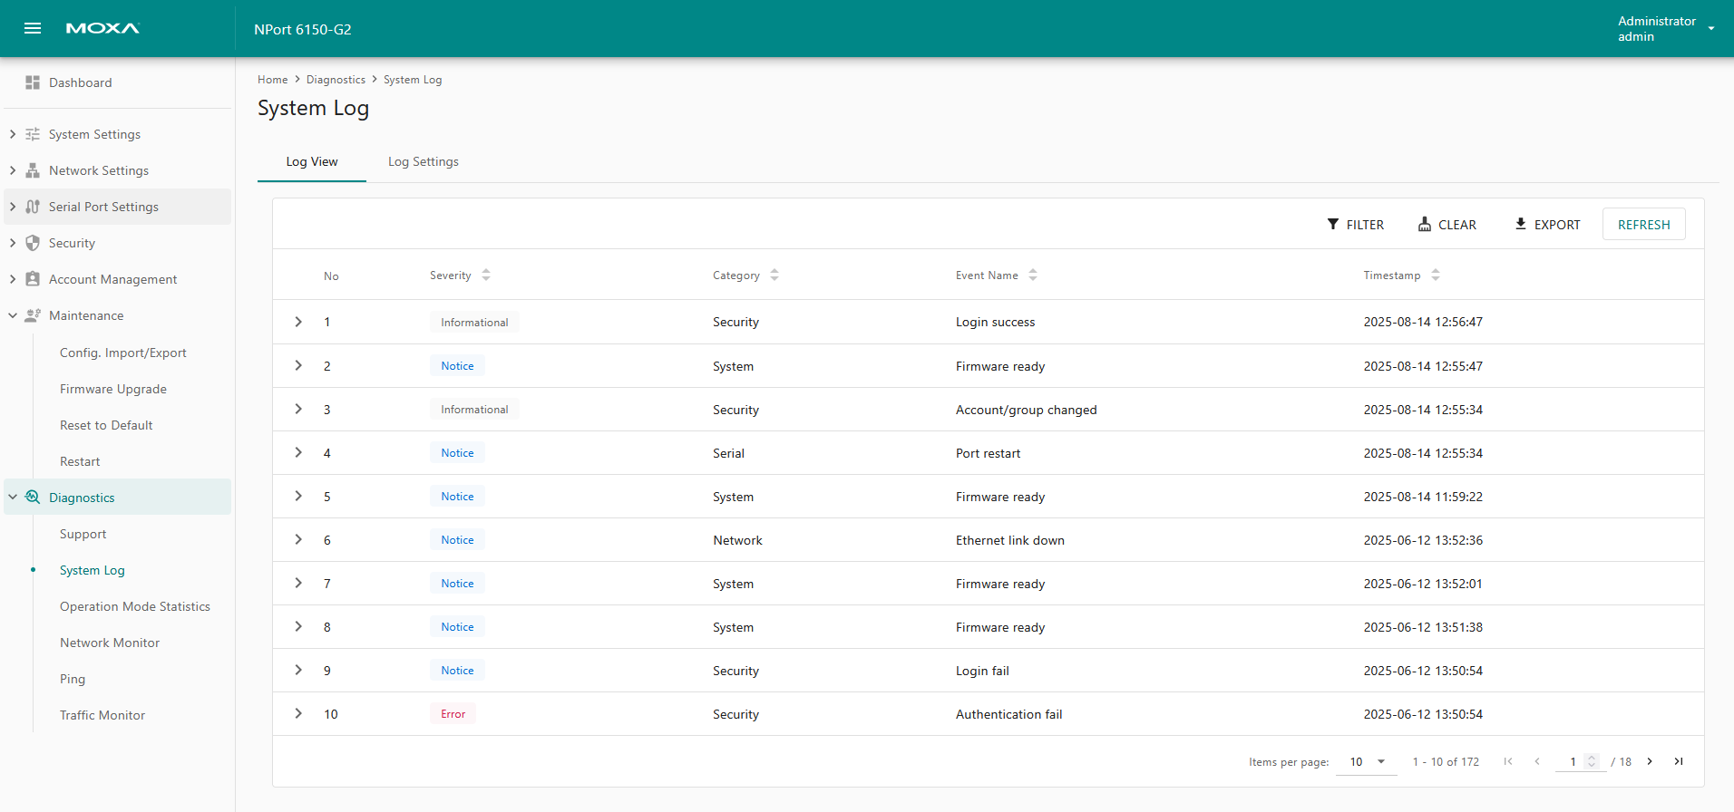
Task: Sort by Severity column arrows
Action: [x=486, y=275]
